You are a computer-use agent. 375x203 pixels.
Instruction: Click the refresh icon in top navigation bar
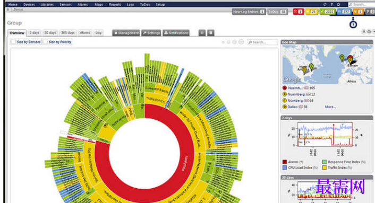325,4
